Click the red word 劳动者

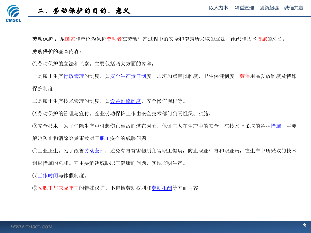[x=114, y=39]
